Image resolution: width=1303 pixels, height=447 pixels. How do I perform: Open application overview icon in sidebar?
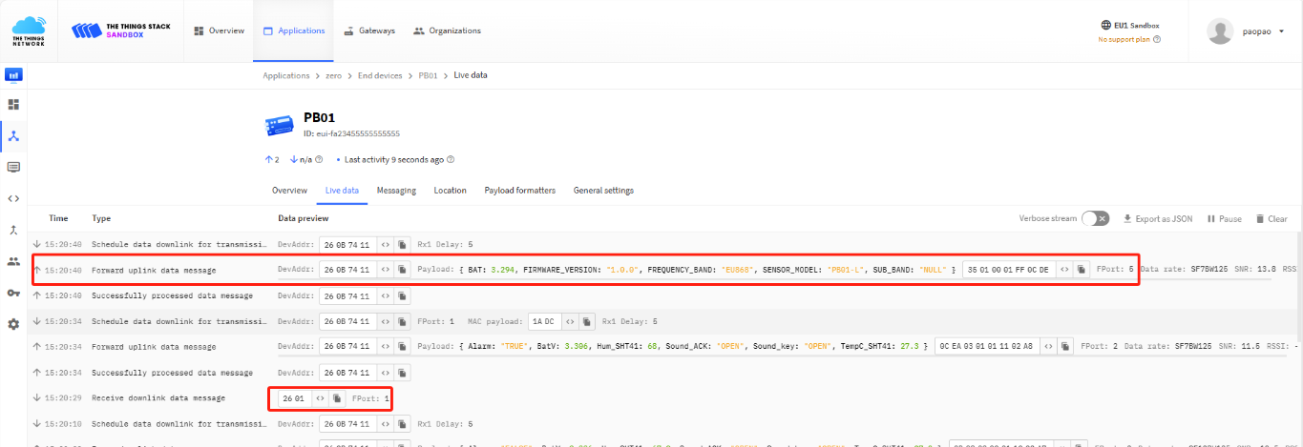13,104
